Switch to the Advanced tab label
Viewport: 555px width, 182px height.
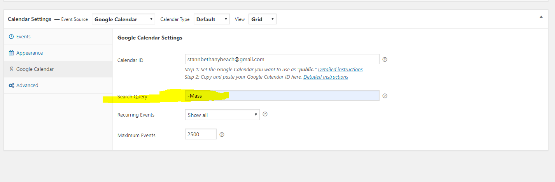(x=27, y=86)
